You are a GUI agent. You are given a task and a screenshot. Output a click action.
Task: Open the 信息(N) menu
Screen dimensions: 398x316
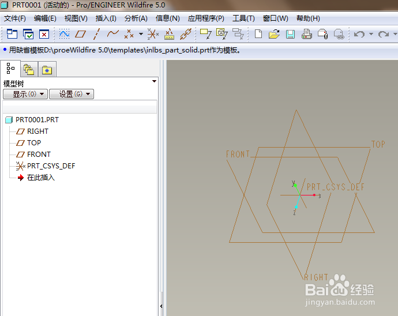167,18
